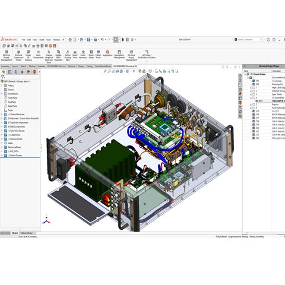Select the Motion Study 1 tab
Image resolution: width=285 pixels, height=285 pixels.
27,233
